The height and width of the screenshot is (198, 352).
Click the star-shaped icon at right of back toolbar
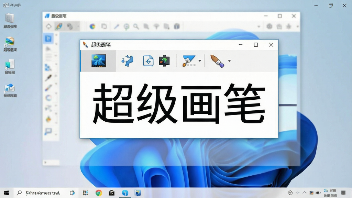pyautogui.click(x=289, y=26)
